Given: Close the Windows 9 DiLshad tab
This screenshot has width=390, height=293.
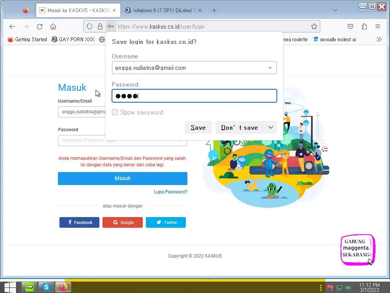Looking at the screenshot, I should [200, 10].
